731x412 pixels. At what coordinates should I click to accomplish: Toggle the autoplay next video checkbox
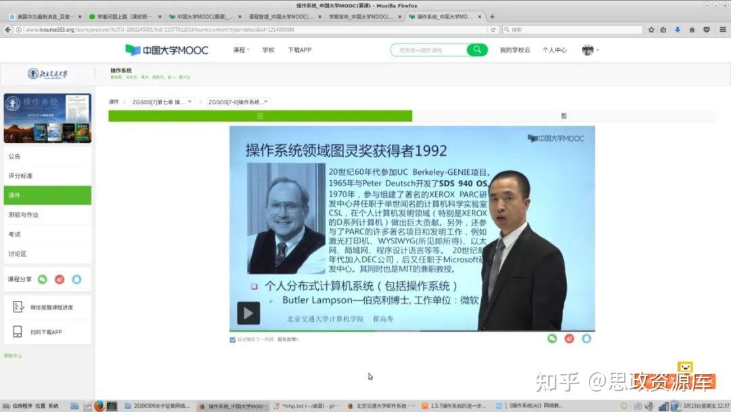[x=232, y=339]
